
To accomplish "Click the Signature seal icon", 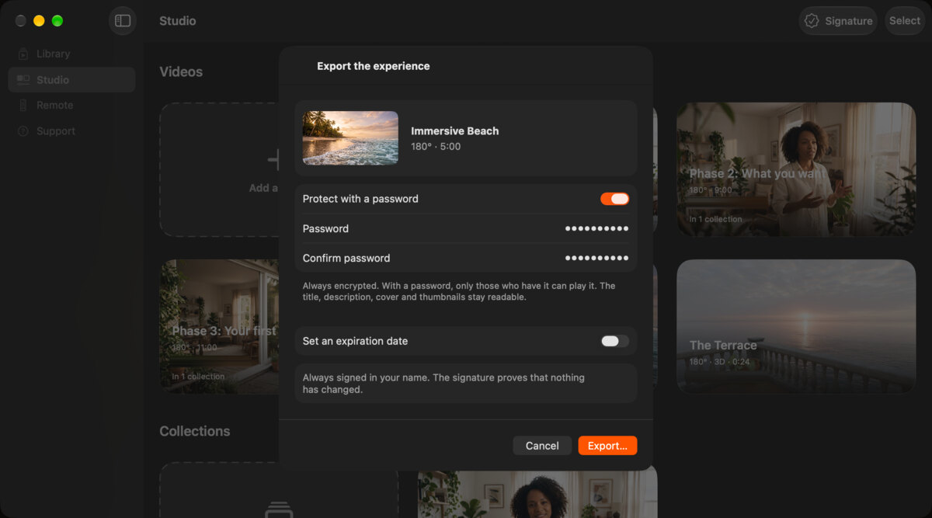I will coord(812,21).
